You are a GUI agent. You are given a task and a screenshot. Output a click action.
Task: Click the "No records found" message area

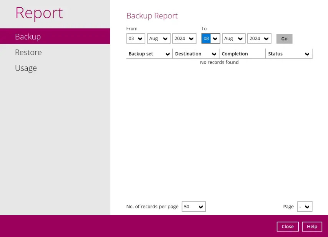coord(219,62)
